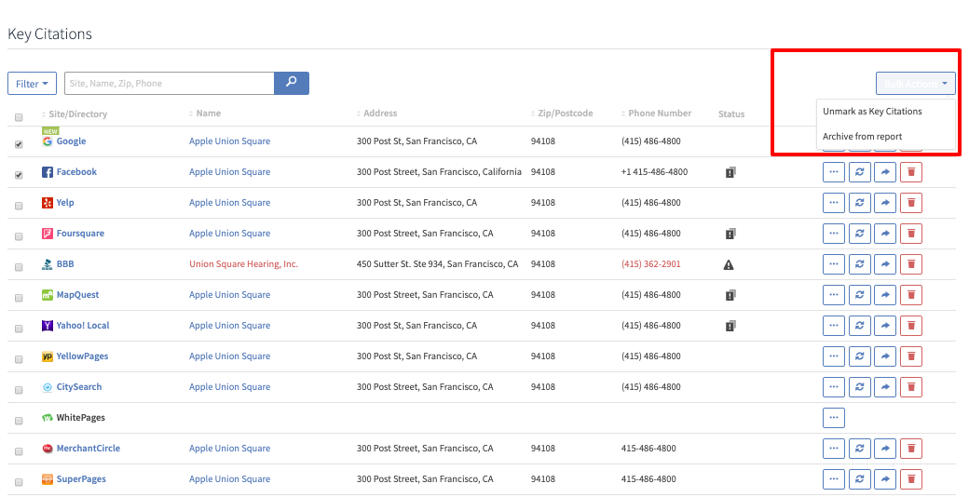Open the Filter dropdown
This screenshot has width=969, height=497.
click(x=32, y=84)
